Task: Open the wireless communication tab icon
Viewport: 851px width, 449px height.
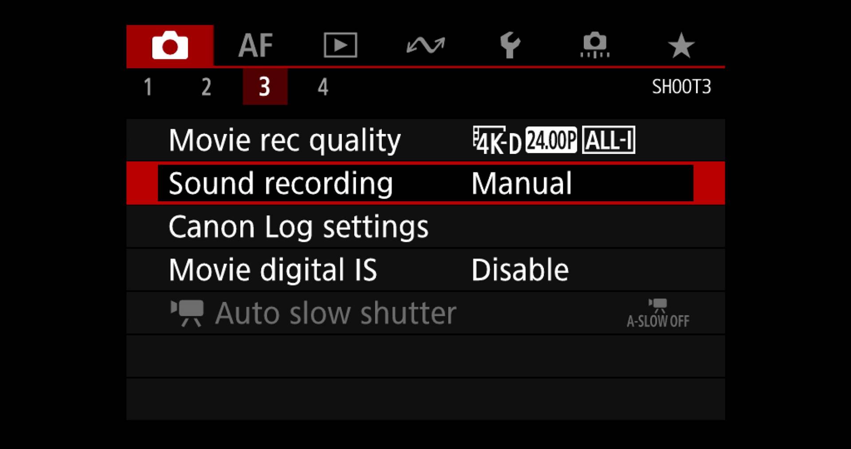Action: tap(425, 45)
